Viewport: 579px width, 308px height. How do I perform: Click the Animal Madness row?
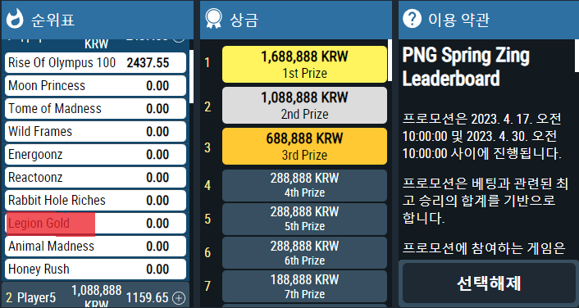tap(95, 246)
